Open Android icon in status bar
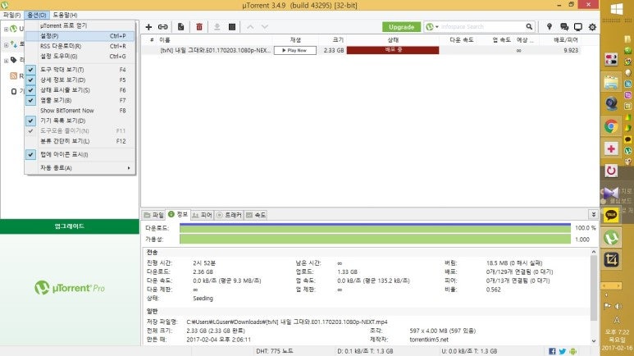This screenshot has width=634, height=356. coord(573,351)
